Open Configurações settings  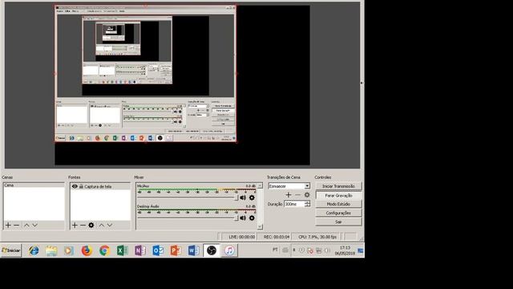[x=338, y=213]
